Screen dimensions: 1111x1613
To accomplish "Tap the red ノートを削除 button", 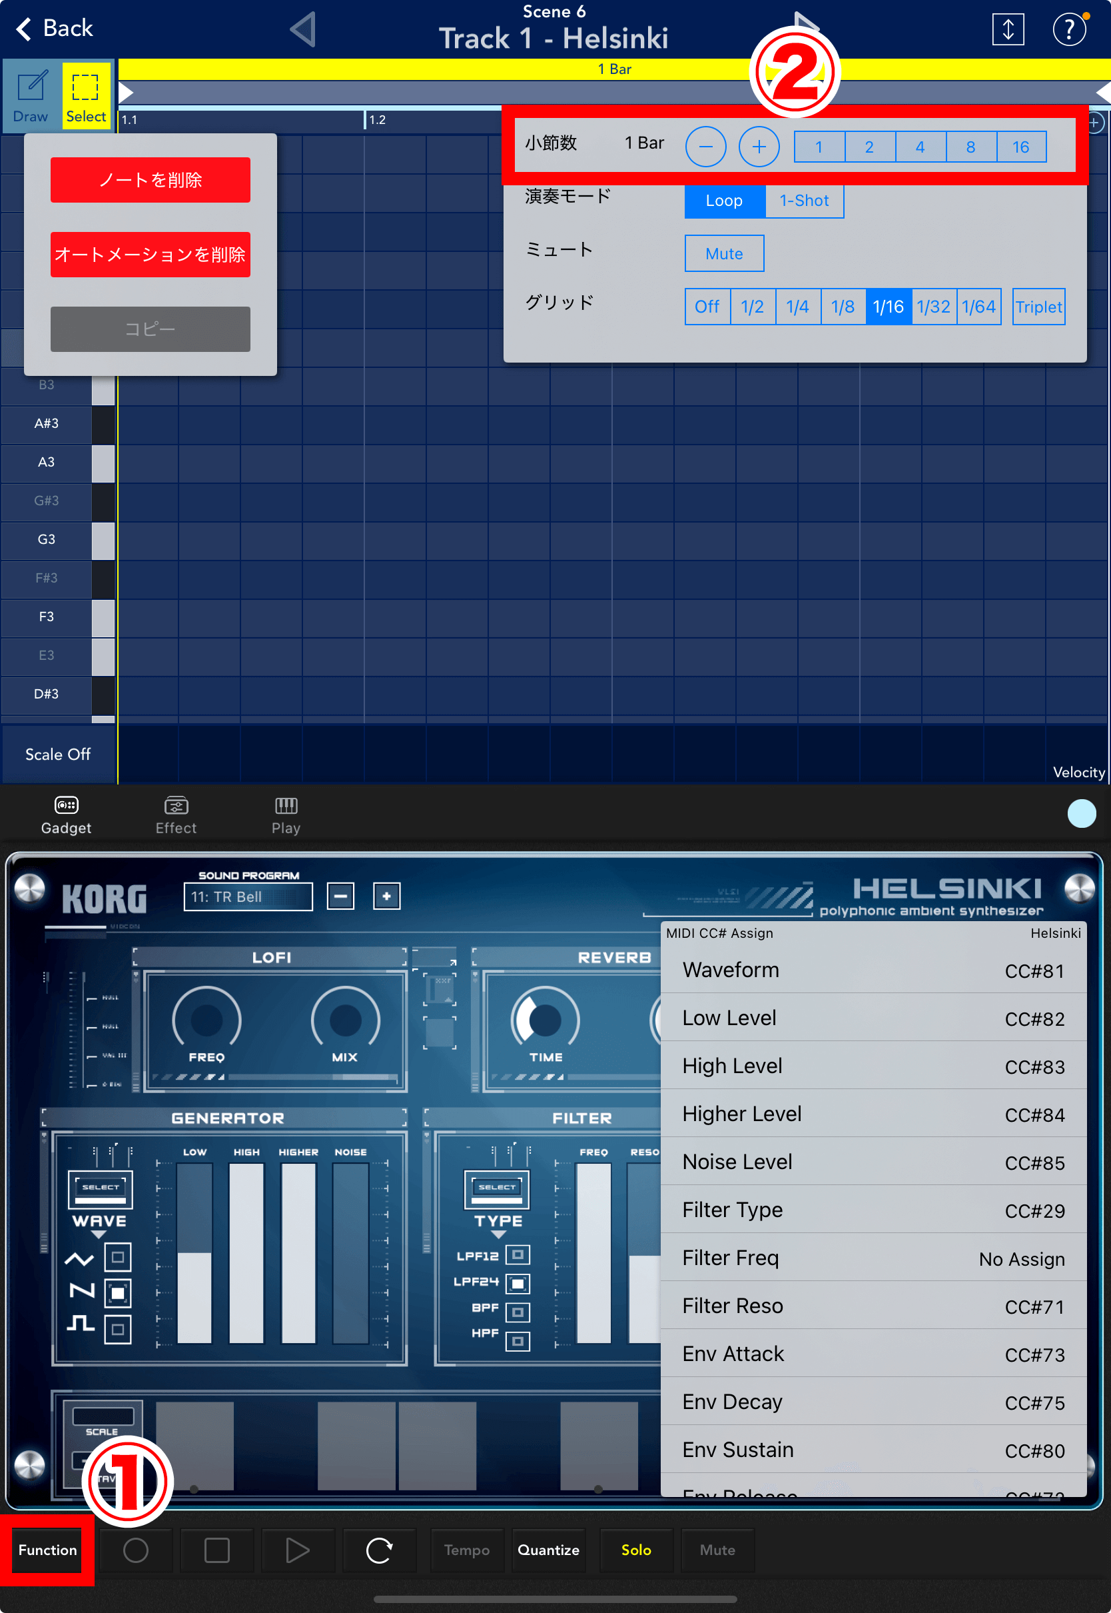I will [x=151, y=180].
